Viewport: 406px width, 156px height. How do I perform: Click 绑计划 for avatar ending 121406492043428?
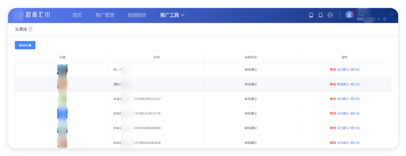pos(355,143)
